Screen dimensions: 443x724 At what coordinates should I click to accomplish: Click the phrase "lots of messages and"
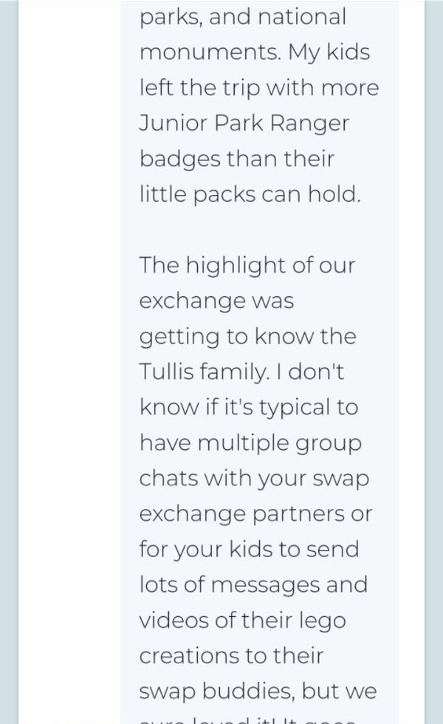[x=253, y=585]
